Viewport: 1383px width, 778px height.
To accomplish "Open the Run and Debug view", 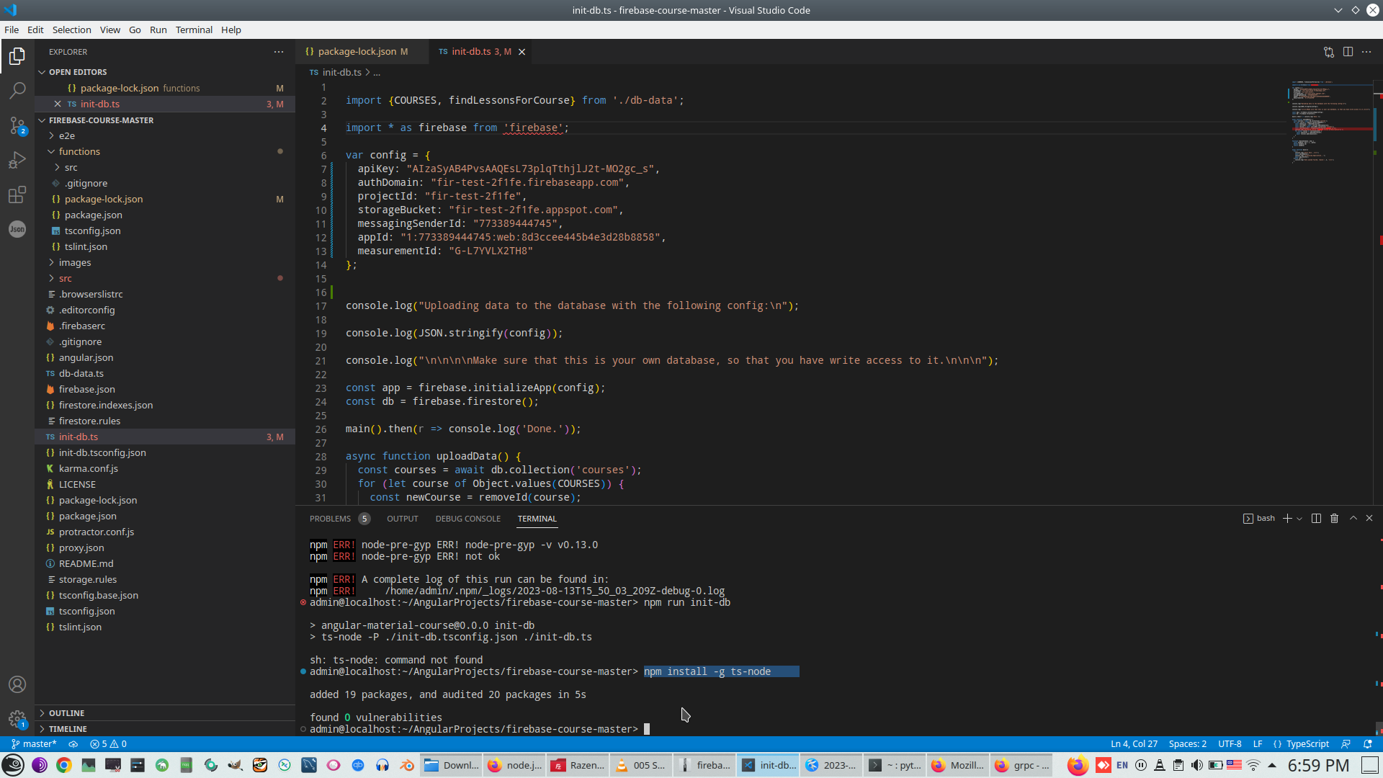I will pos(17,160).
